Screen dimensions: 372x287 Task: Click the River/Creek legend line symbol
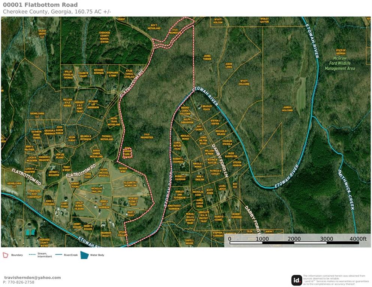point(60,255)
